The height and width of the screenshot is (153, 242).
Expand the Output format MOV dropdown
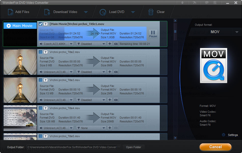point(237,32)
